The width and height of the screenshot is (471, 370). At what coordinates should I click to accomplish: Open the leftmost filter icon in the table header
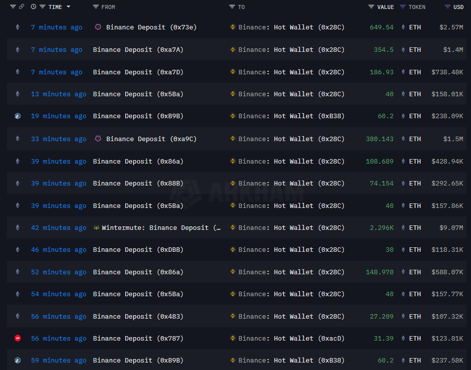pos(13,6)
